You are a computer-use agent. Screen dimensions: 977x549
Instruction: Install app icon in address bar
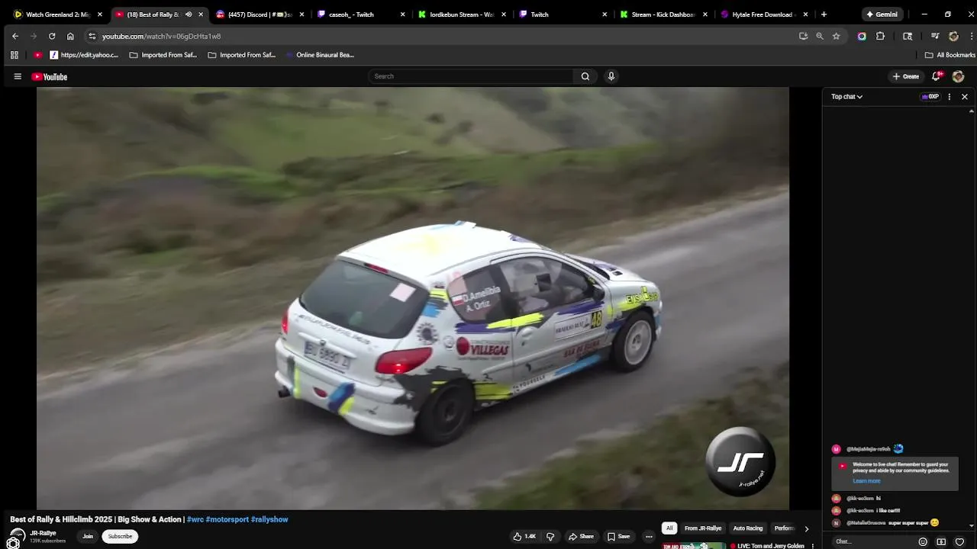803,36
